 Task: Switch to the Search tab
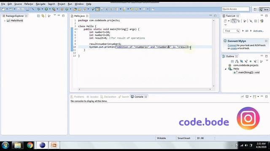124,97
